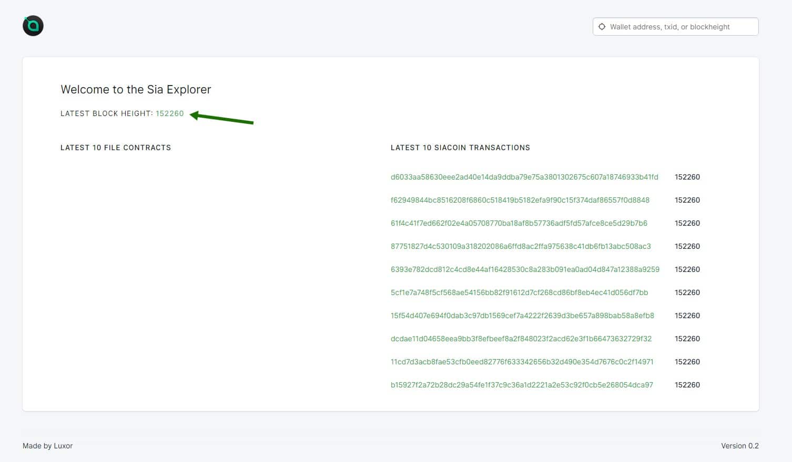View transaction starting with 61f4c41f
This screenshot has width=792, height=462.
tap(519, 223)
